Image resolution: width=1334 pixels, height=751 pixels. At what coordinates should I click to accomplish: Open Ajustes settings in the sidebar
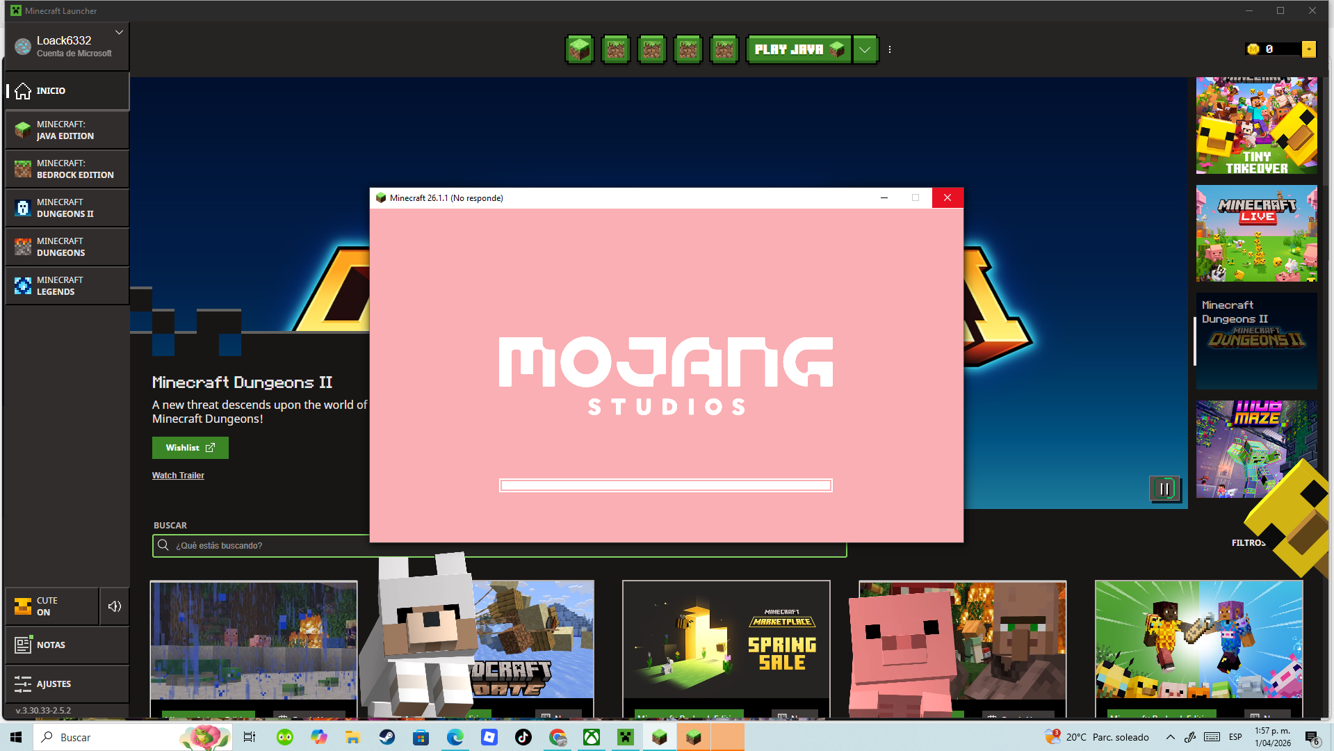(67, 684)
